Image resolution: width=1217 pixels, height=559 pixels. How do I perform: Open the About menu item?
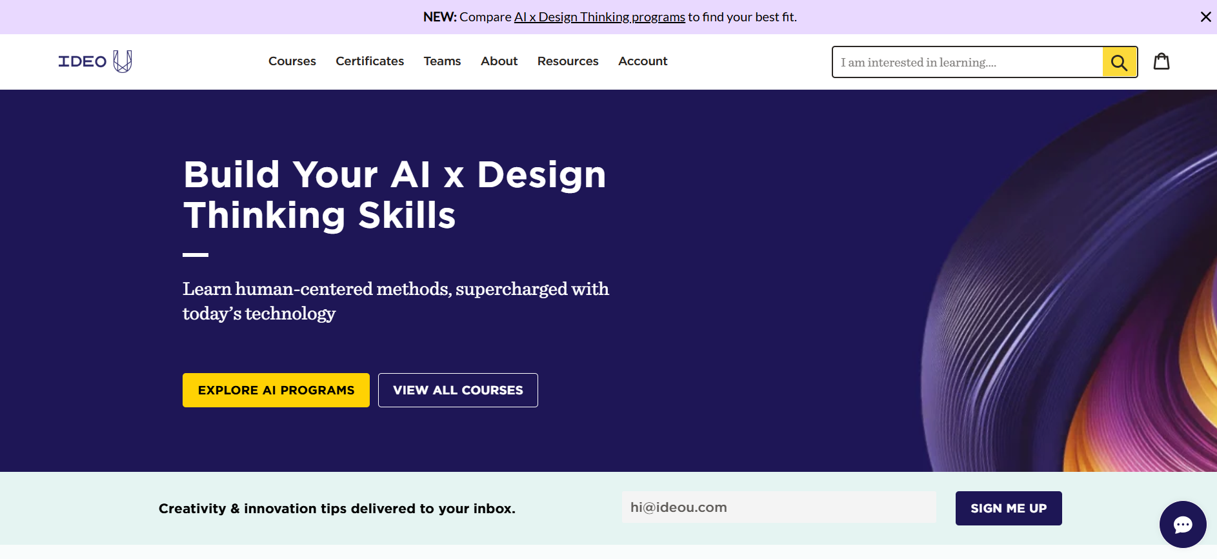coord(499,61)
